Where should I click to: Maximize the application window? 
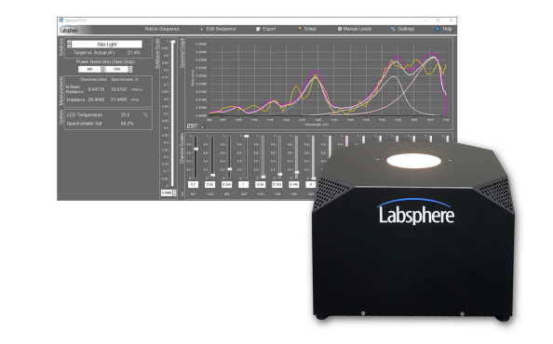click(438, 20)
